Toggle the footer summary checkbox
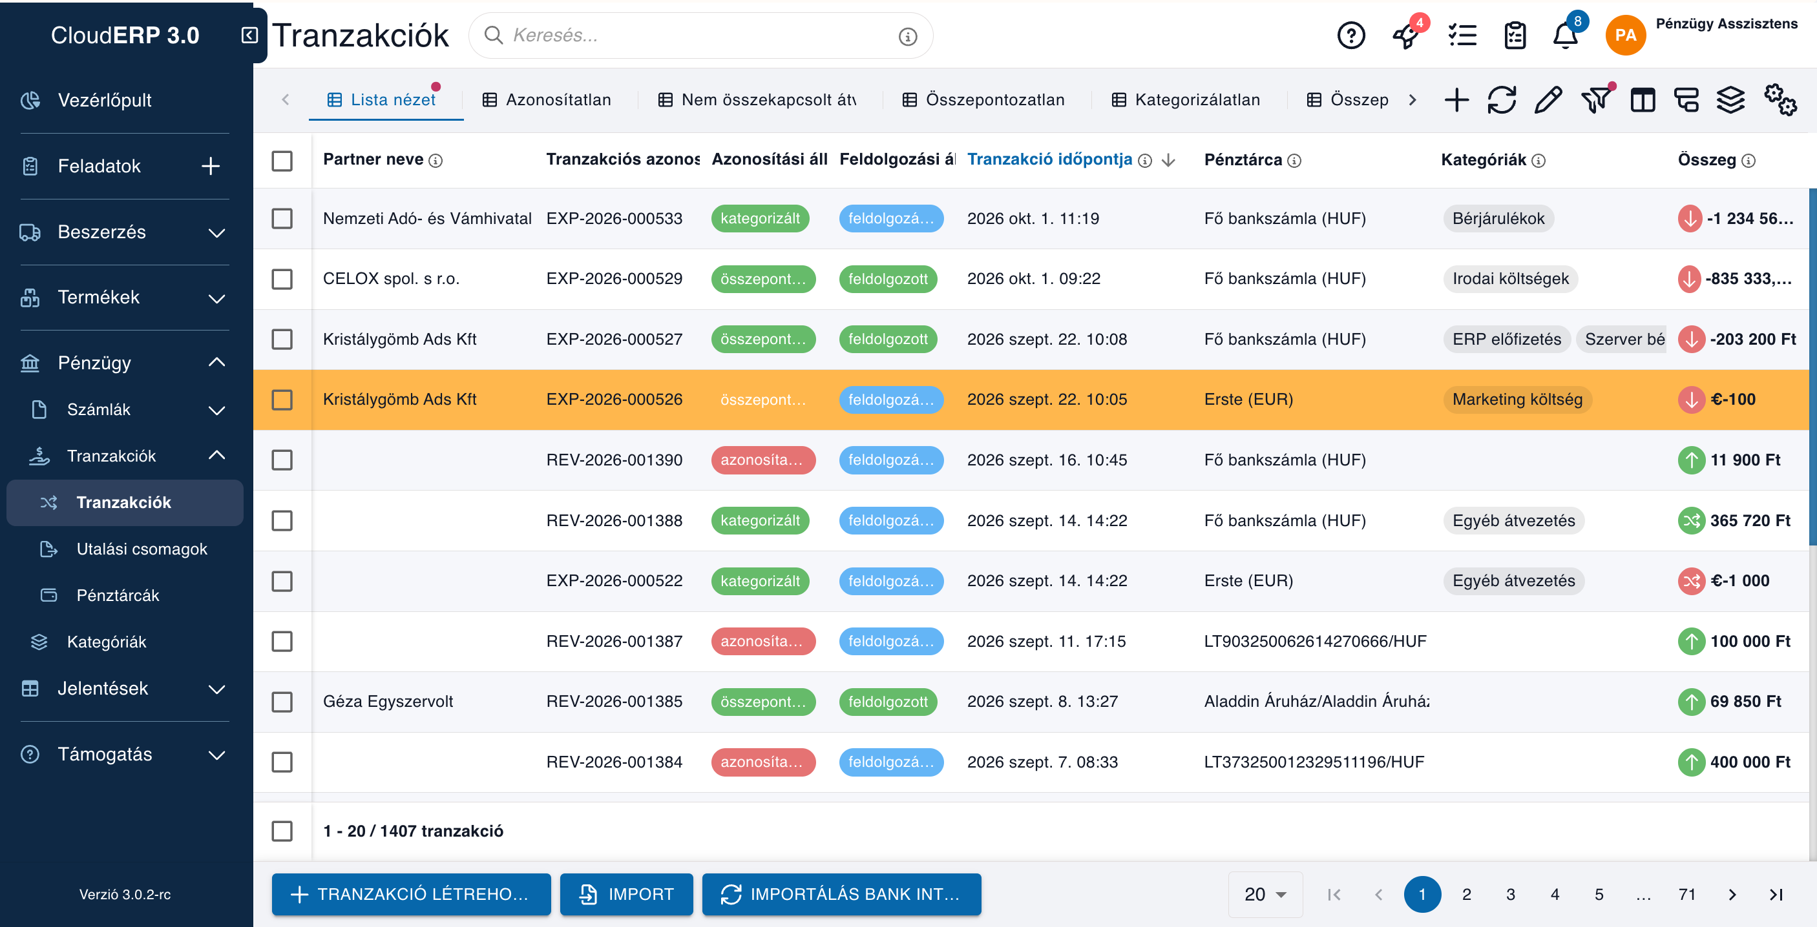The width and height of the screenshot is (1817, 927). coord(282,831)
